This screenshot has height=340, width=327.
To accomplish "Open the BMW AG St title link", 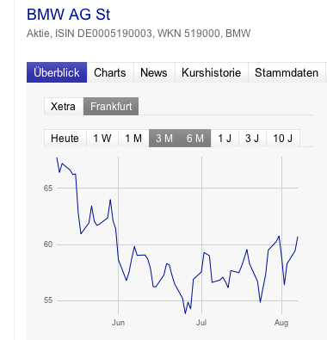I will point(68,15).
